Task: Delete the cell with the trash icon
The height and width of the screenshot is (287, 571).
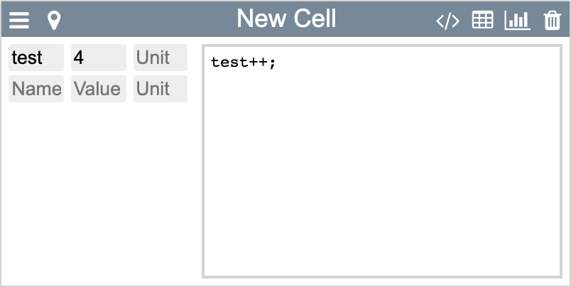Action: click(552, 21)
